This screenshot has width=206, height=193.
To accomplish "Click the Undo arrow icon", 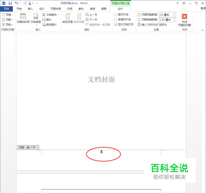I will pyautogui.click(x=16, y=3).
